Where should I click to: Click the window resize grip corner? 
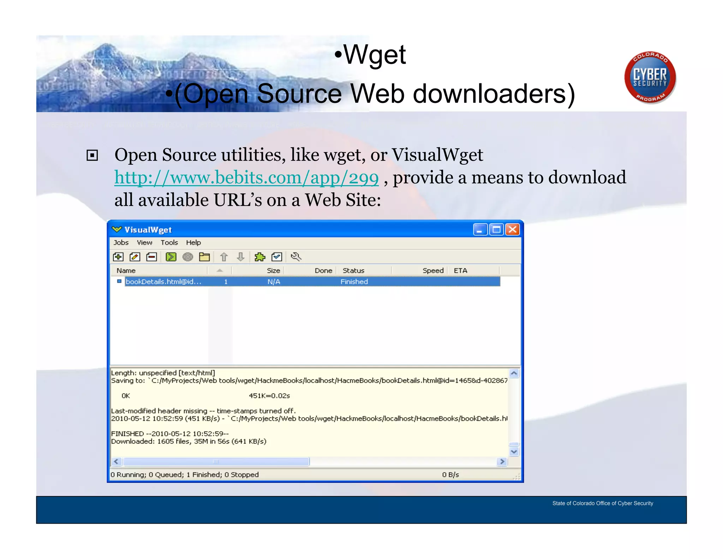pos(517,477)
